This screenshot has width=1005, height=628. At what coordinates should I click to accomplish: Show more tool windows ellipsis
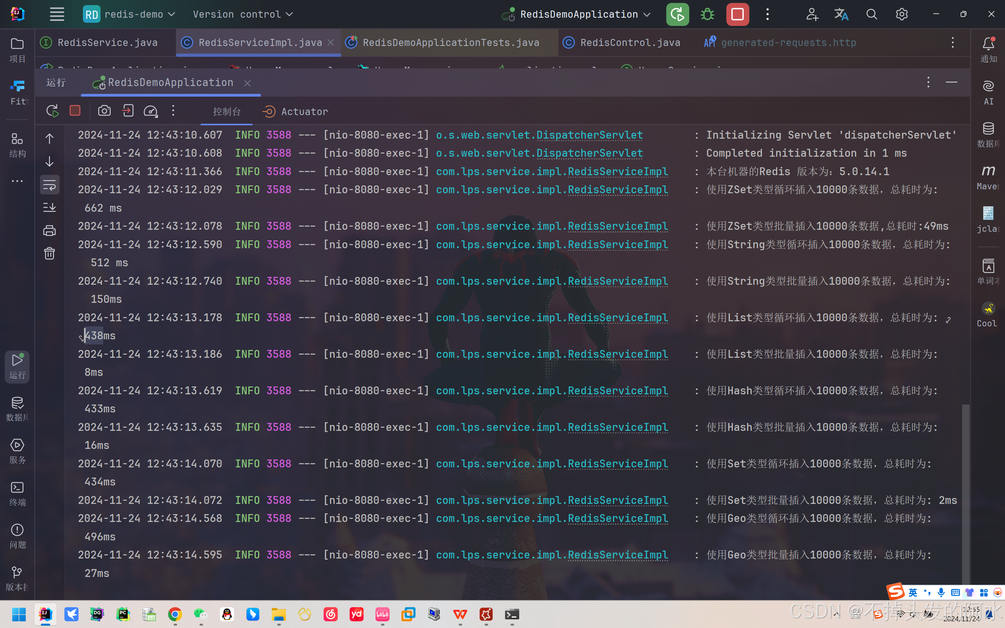[17, 181]
